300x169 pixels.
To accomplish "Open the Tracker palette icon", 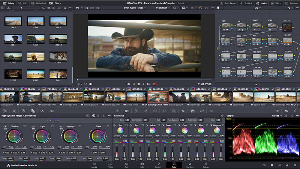I will click(164, 111).
